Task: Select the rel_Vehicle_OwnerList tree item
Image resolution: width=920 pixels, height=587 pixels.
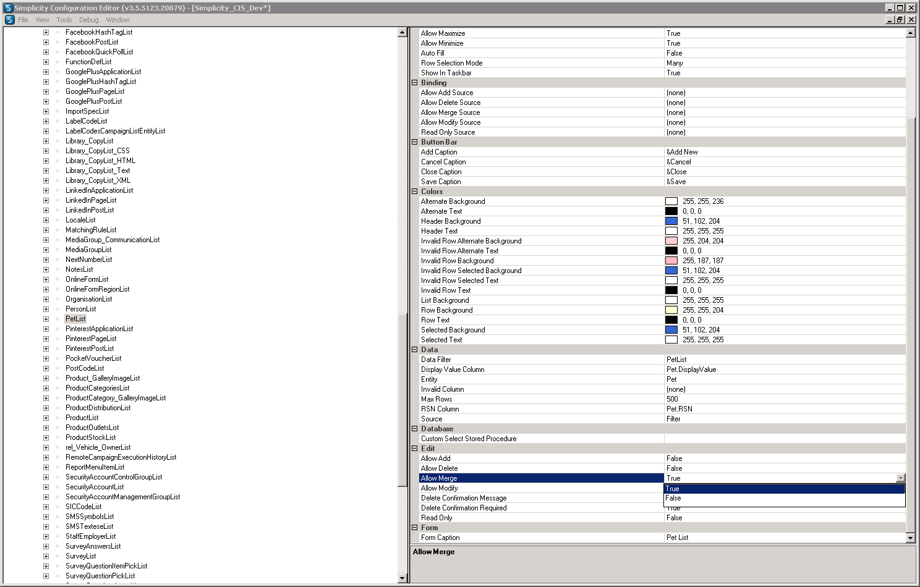Action: click(98, 447)
